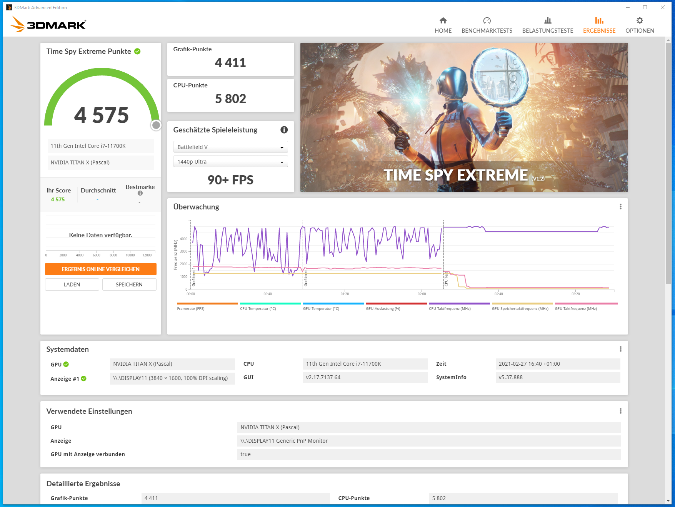Viewport: 675px width, 507px height.
Task: Switch to BELASTUNGSTESTE tab
Action: click(548, 25)
